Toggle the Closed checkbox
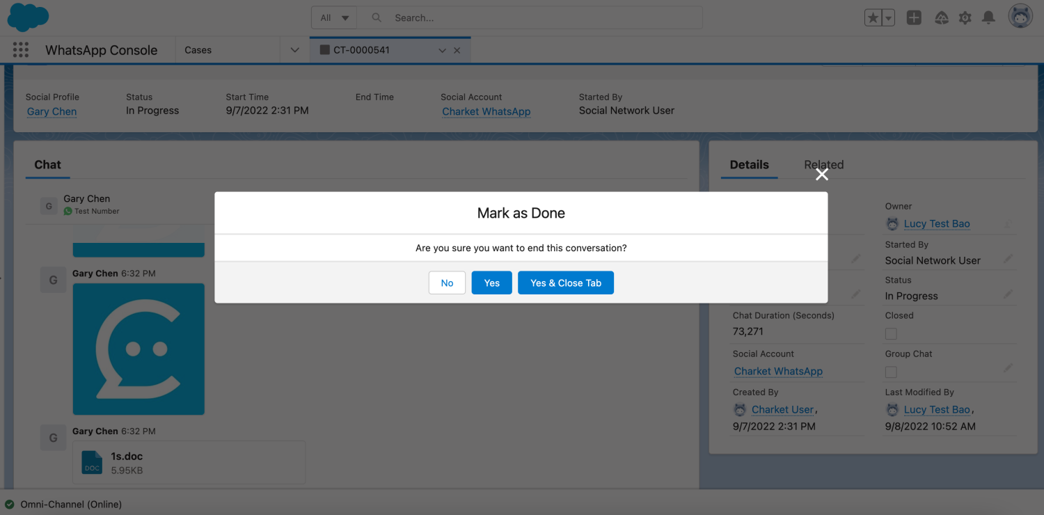Viewport: 1044px width, 515px height. [891, 334]
